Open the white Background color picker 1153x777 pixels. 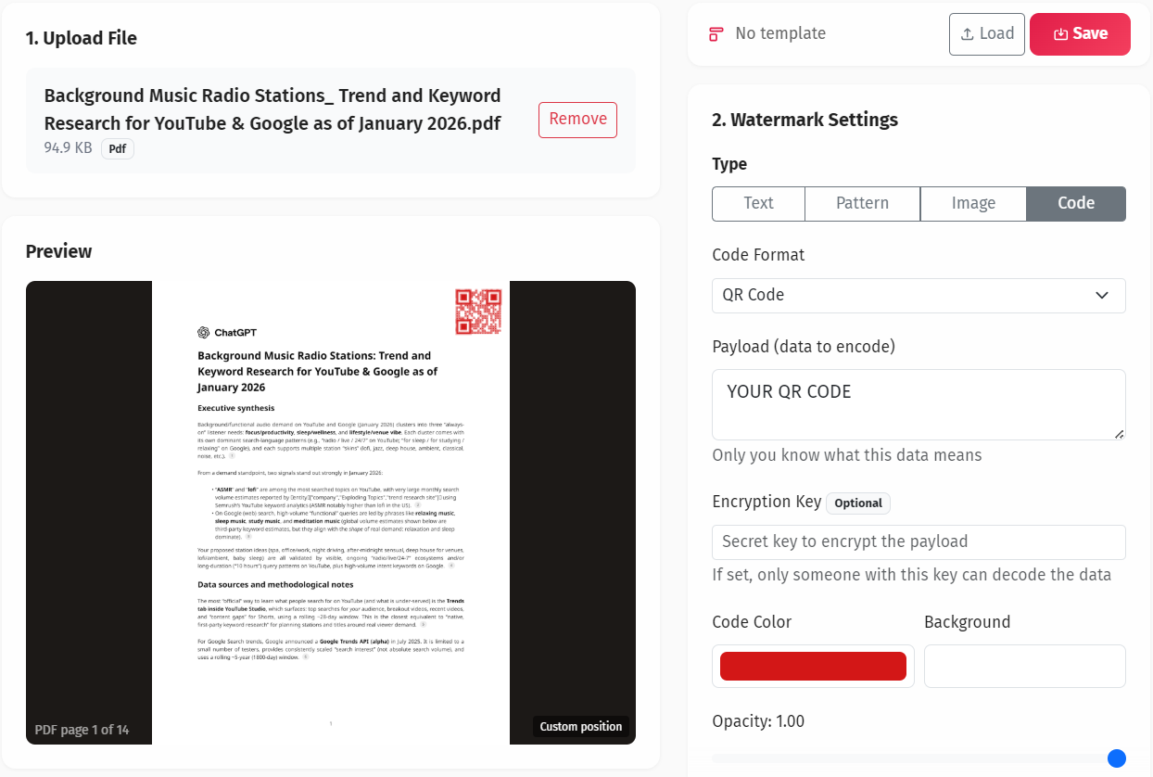pyautogui.click(x=1024, y=666)
